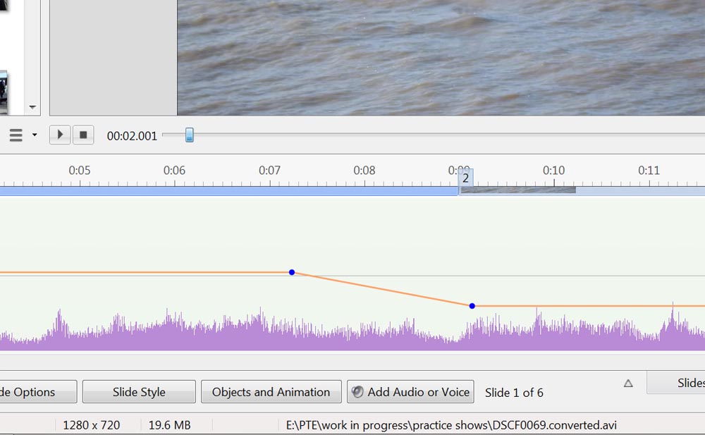The image size is (705, 435).
Task: Click the 0:07 mark on the timeline ruler
Action: coord(269,171)
